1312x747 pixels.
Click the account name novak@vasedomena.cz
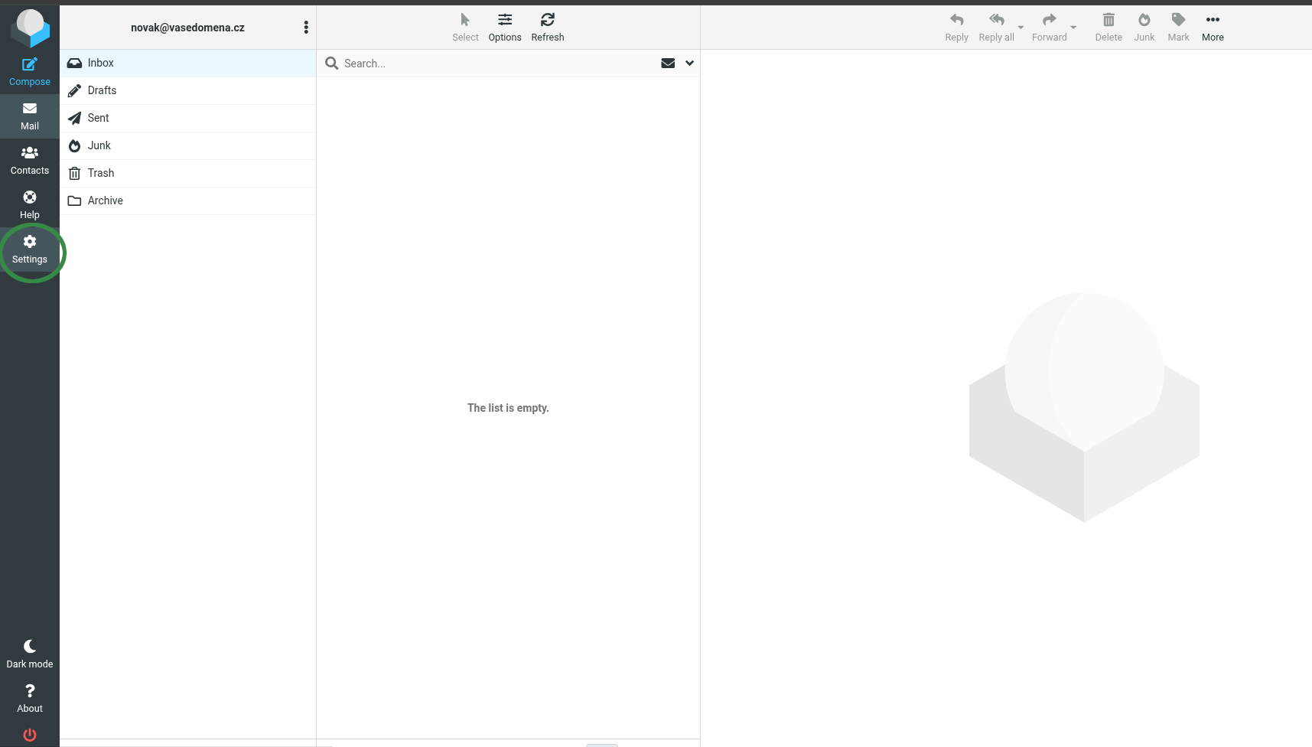[187, 28]
